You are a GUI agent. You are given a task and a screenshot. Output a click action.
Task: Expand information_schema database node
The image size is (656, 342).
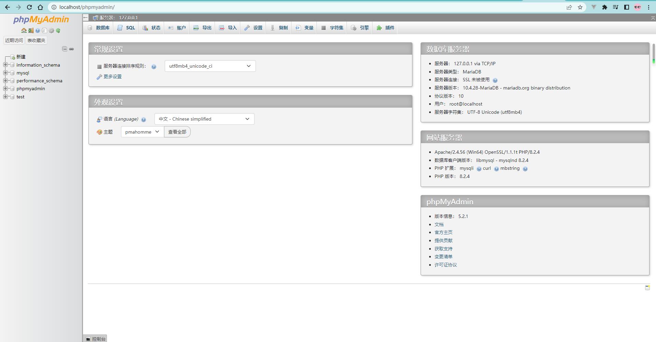[5, 65]
